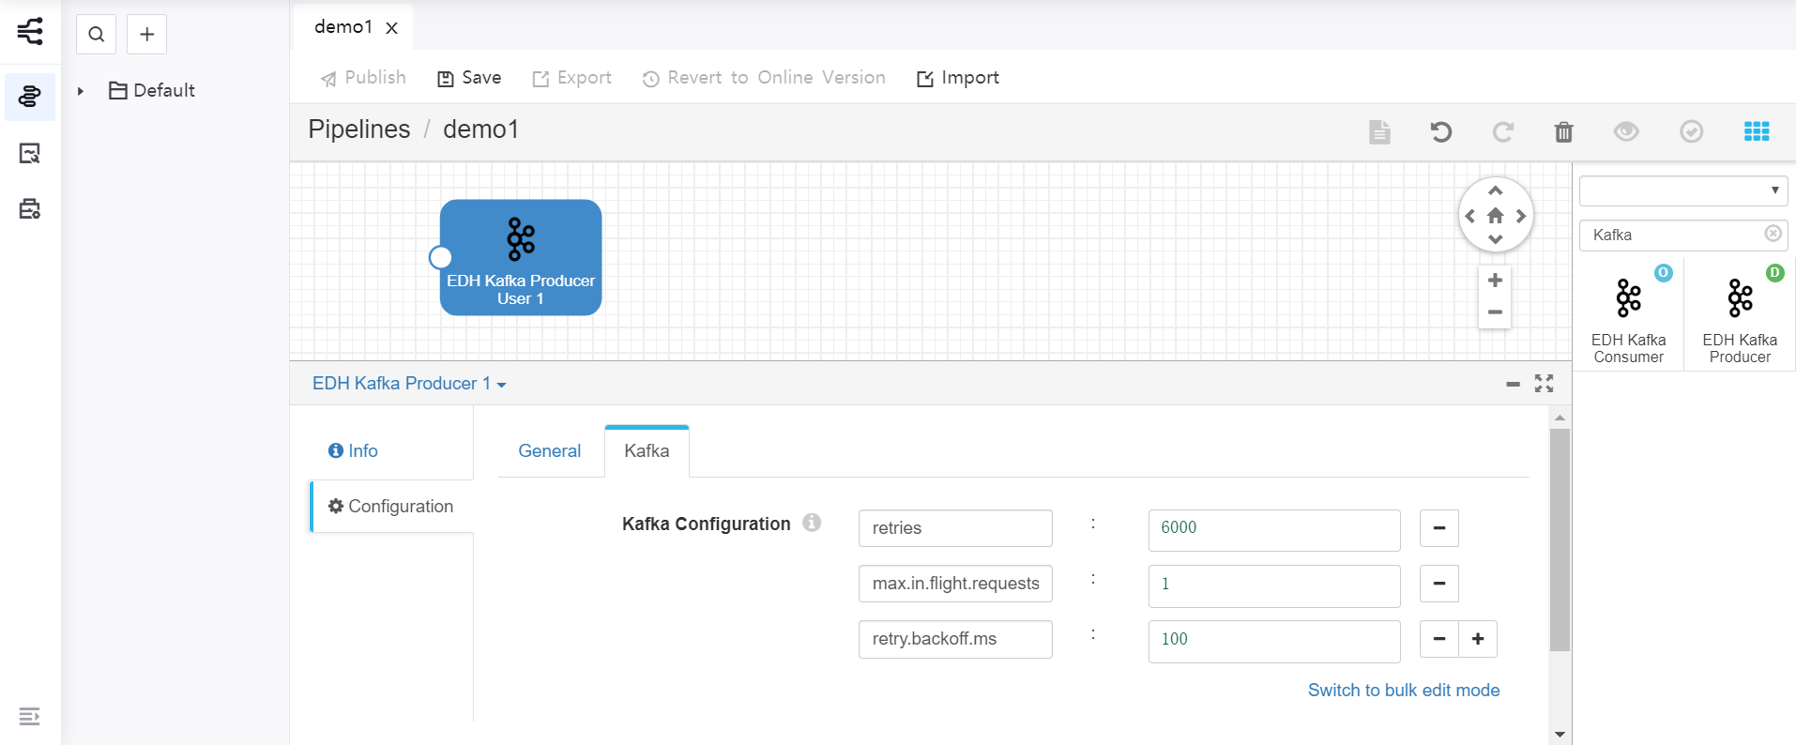Toggle the preview eye icon

(1626, 132)
